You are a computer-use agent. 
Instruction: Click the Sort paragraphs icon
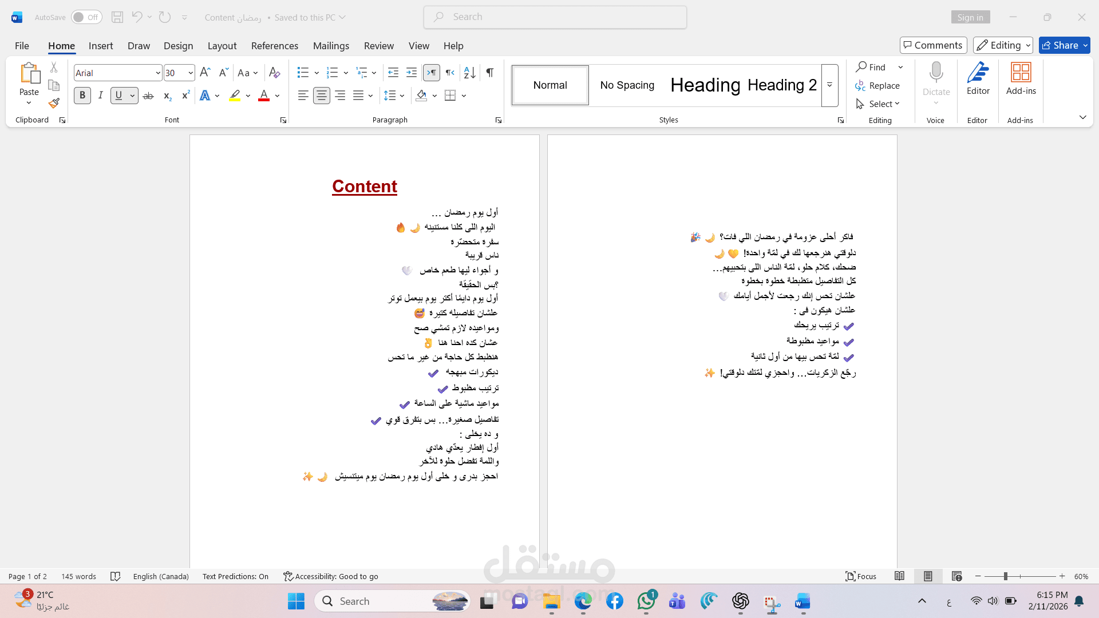469,73
